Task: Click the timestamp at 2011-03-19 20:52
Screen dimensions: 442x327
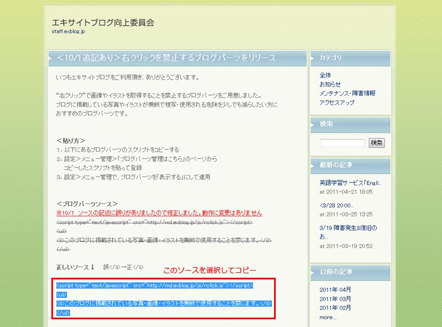Action: point(346,246)
